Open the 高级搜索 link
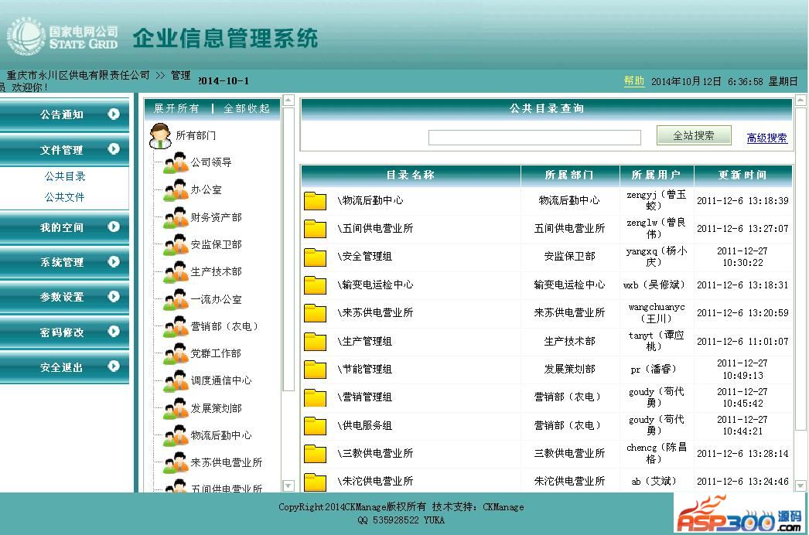The height and width of the screenshot is (535, 809). (767, 138)
